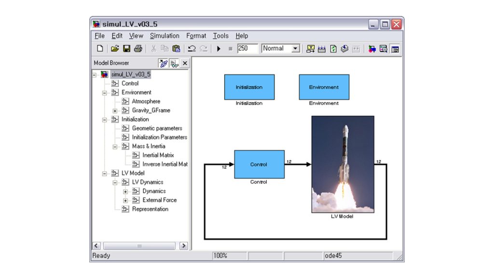The image size is (494, 278).
Task: Select Control in the Model Browser tree
Action: click(130, 83)
